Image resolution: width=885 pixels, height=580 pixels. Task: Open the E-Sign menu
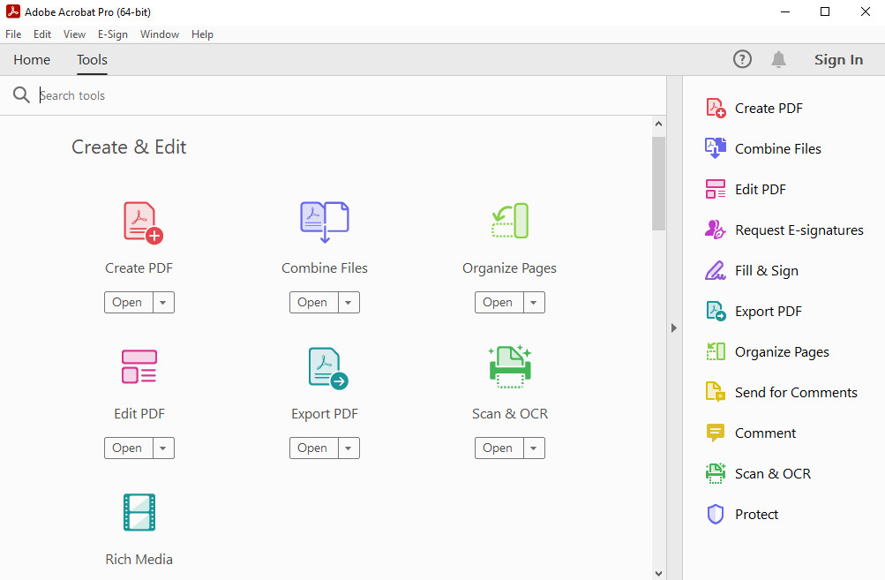(x=113, y=34)
